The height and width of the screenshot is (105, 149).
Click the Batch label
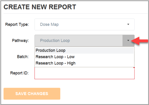23,57
